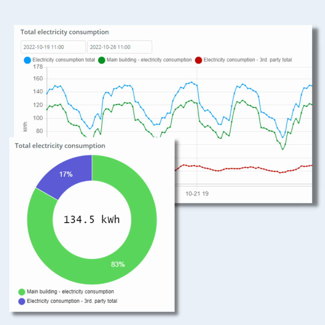Click donut legend's 'Main building - electricity consumption' text

[x=70, y=292]
